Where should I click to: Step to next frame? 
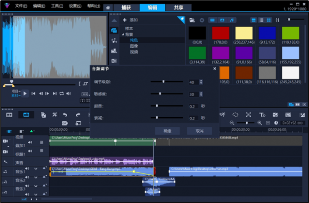47,94
